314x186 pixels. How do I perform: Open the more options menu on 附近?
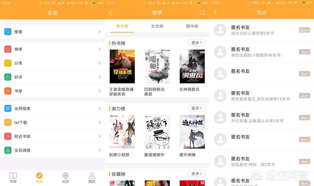click(309, 12)
